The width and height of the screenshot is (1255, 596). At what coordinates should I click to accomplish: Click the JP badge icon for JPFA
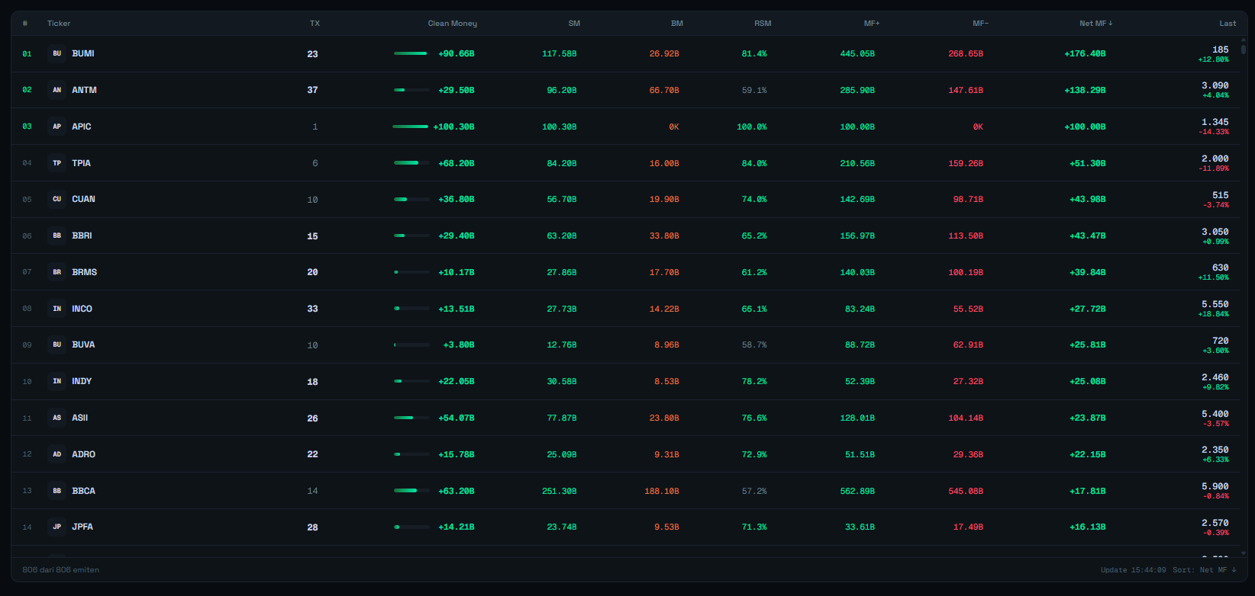(x=56, y=527)
